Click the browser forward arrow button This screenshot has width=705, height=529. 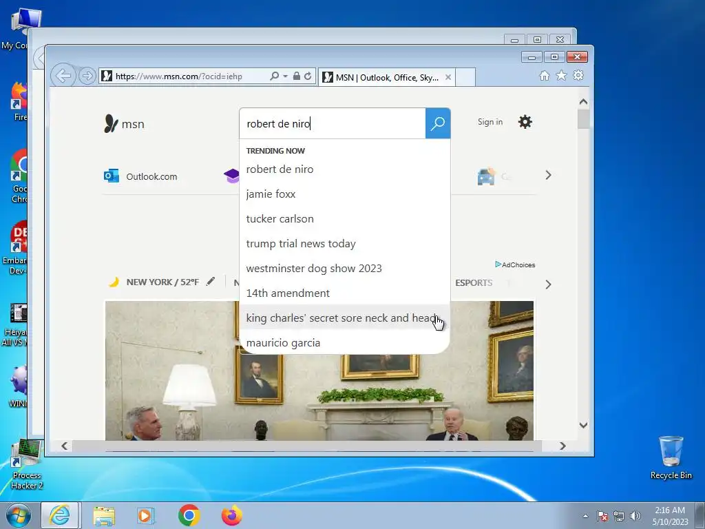(87, 76)
